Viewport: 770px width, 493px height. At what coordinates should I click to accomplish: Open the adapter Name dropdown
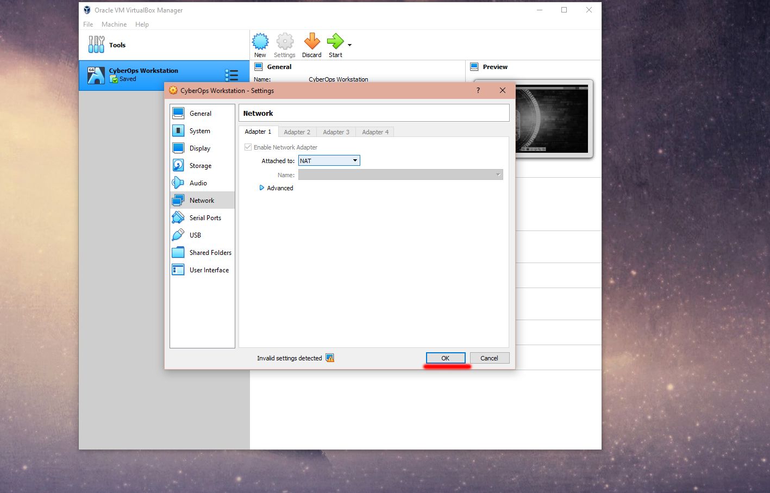click(400, 174)
